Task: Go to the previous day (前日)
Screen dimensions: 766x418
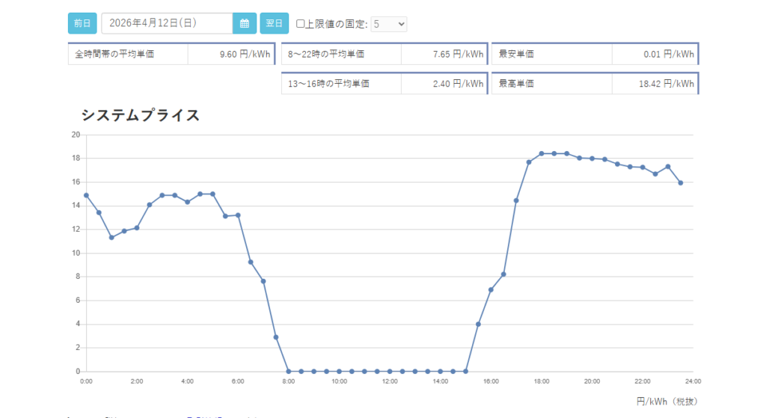Action: (x=82, y=24)
